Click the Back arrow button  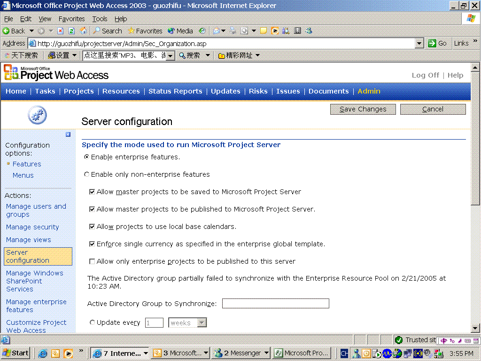click(14, 31)
